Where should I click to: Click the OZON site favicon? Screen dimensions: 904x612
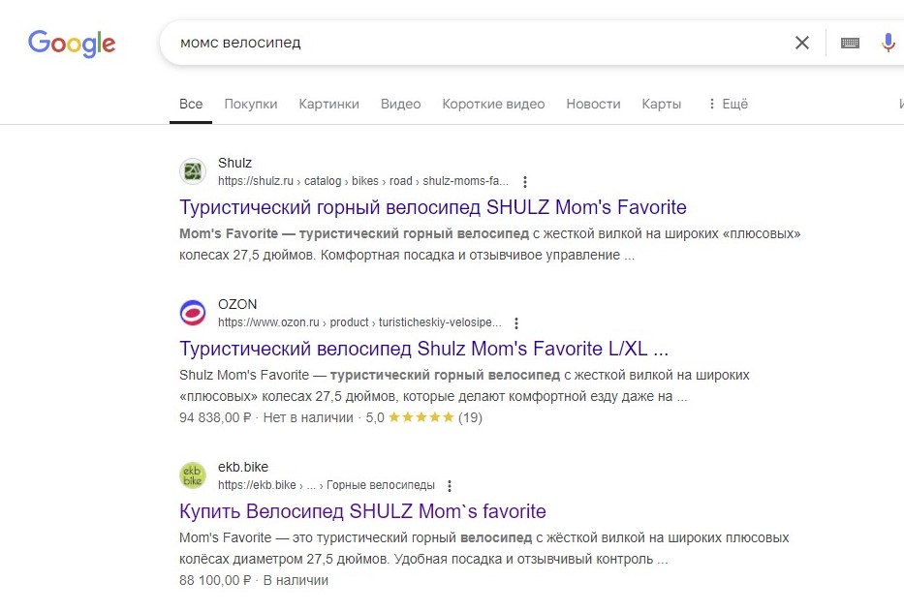click(x=193, y=313)
